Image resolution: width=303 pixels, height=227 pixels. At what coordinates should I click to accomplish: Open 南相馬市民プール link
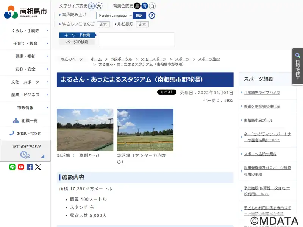(x=258, y=120)
